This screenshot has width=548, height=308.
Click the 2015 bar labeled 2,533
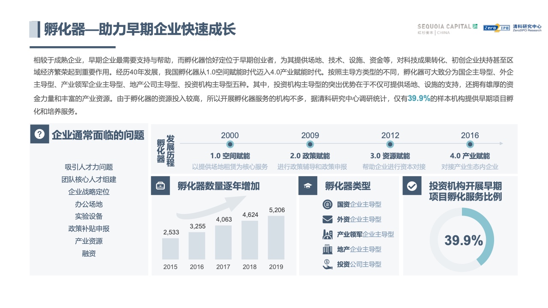coord(170,249)
